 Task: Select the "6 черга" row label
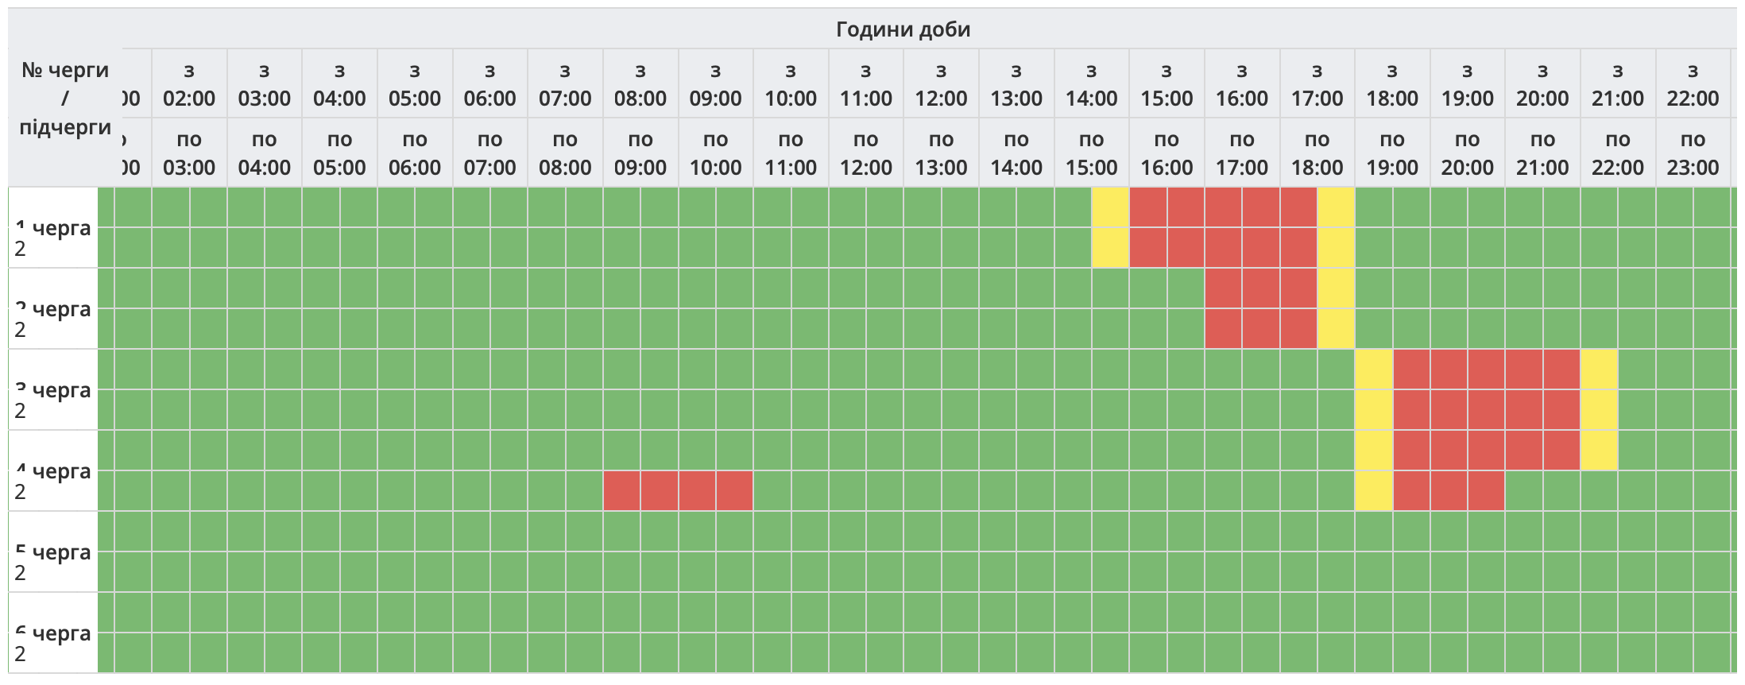(54, 633)
